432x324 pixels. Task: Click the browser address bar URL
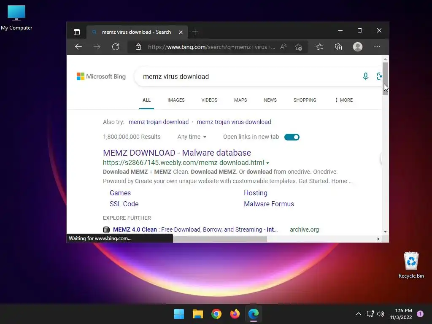pyautogui.click(x=212, y=47)
